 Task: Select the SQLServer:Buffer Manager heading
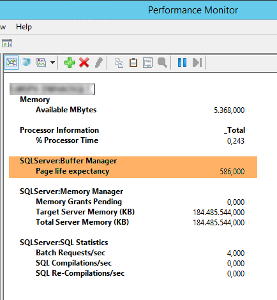click(68, 161)
